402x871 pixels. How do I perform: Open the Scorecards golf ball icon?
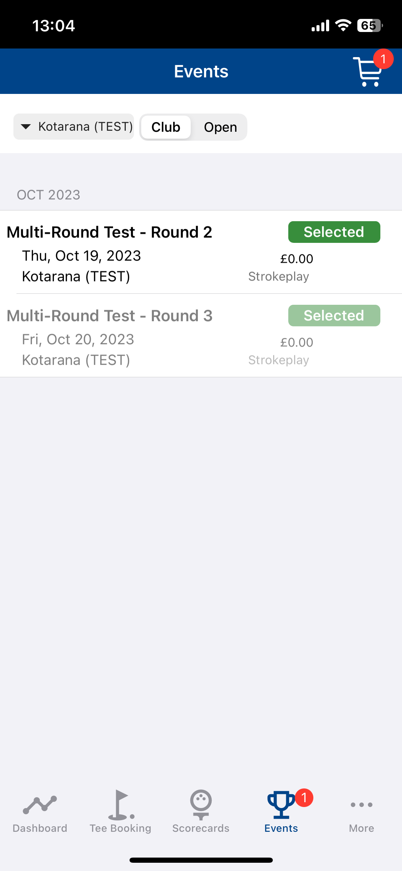pyautogui.click(x=201, y=805)
